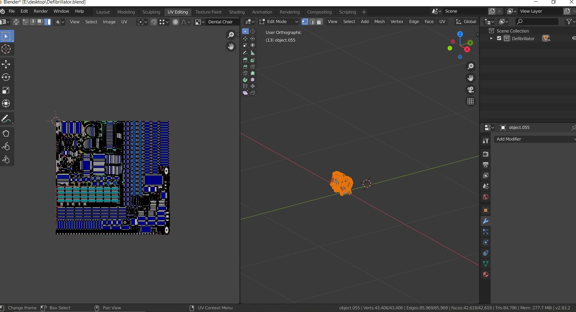
Task: Click the Dental Chair image name field
Action: pos(222,22)
